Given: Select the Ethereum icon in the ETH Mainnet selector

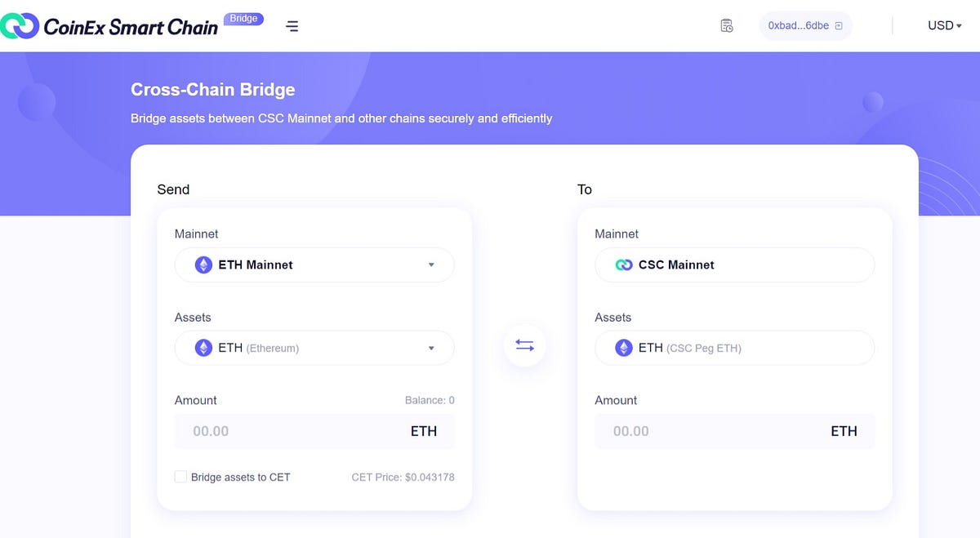Looking at the screenshot, I should coord(203,265).
